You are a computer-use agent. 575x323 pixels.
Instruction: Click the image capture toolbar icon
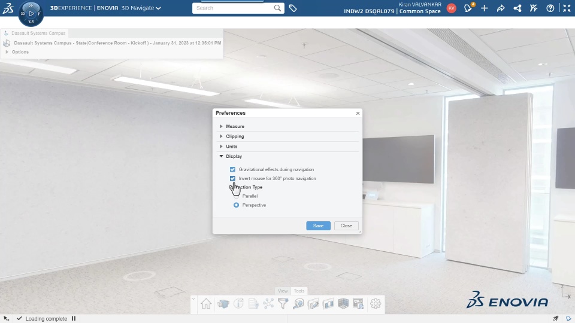358,304
